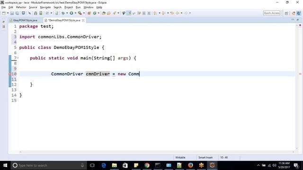Expand the Previous Annotation dropdown arrow
The height and width of the screenshot is (170, 303).
tap(168, 13)
